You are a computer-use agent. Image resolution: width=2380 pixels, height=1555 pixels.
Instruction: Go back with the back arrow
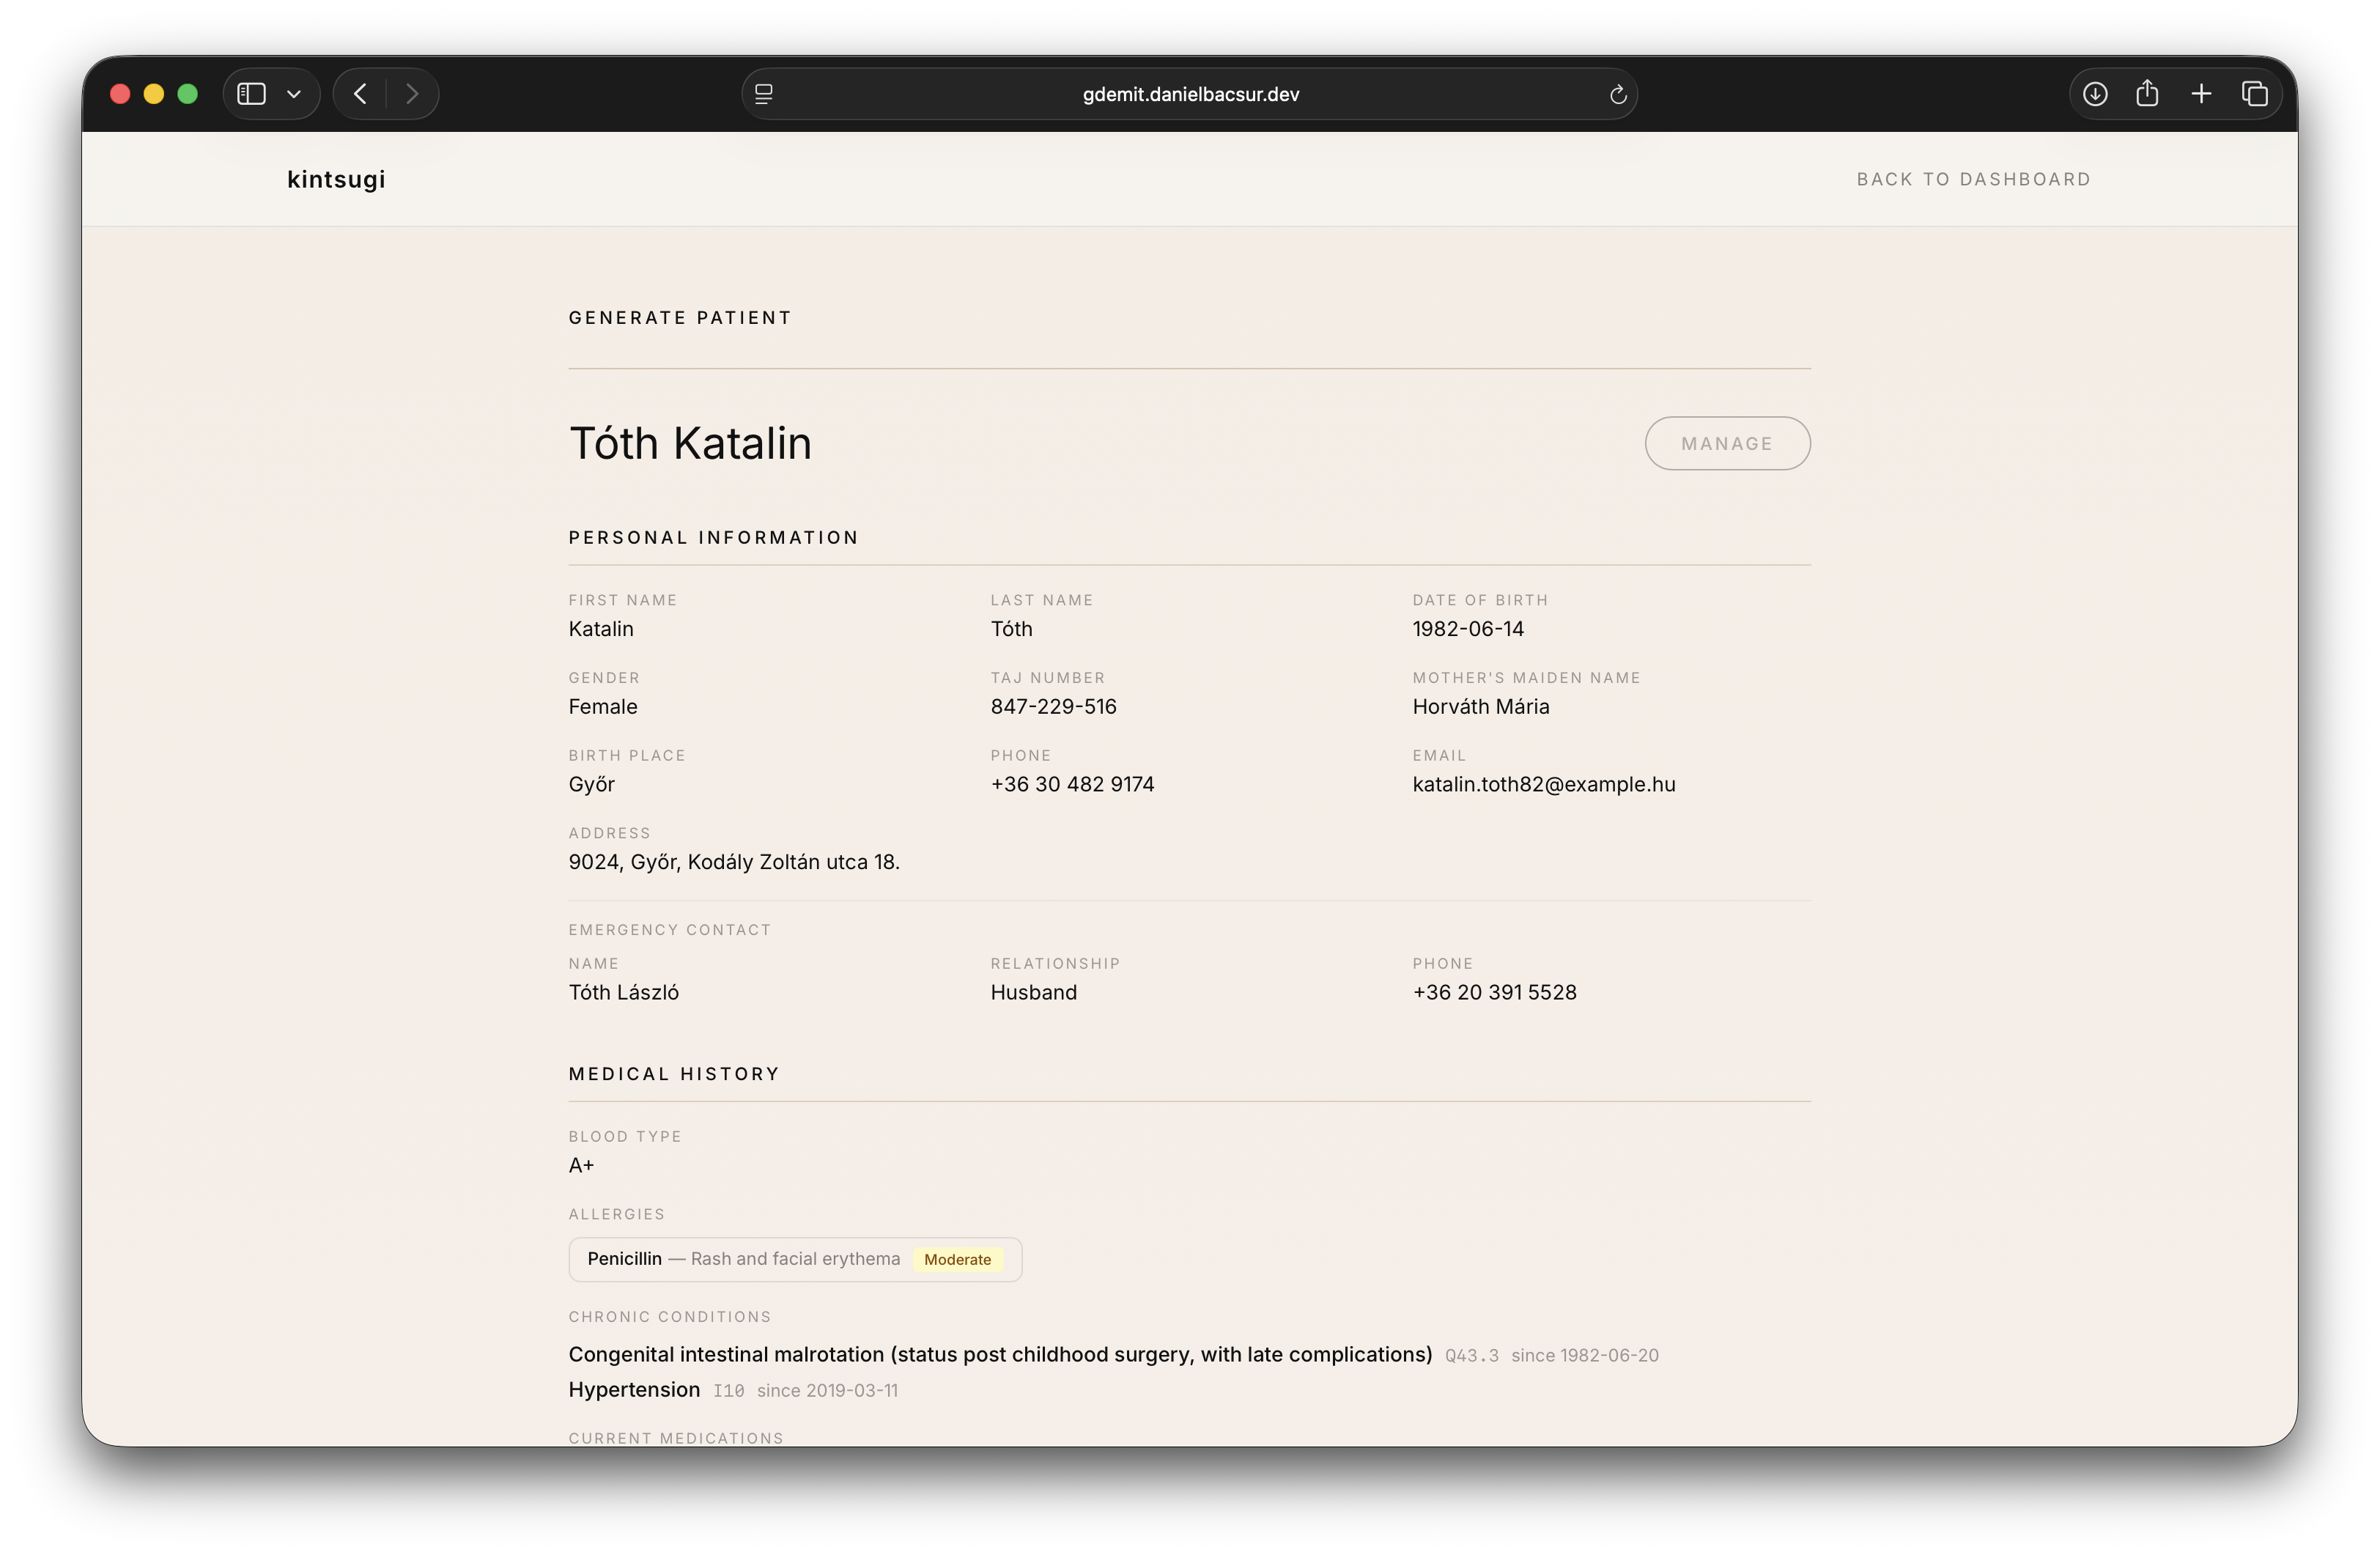click(x=361, y=94)
